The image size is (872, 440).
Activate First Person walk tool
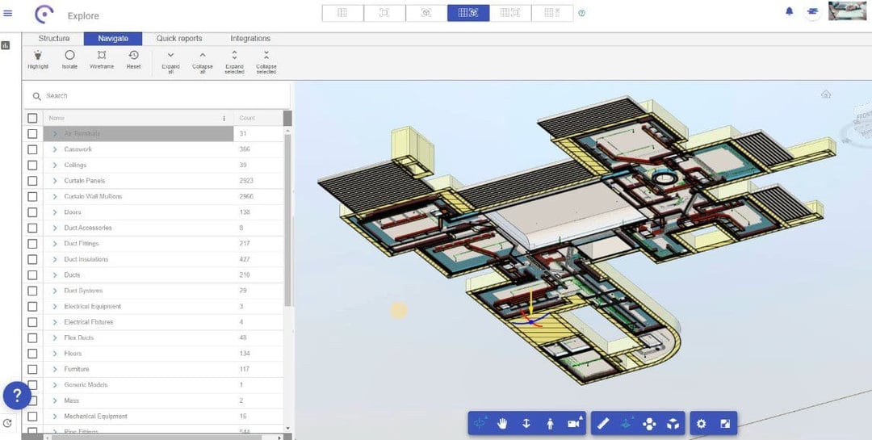(550, 424)
